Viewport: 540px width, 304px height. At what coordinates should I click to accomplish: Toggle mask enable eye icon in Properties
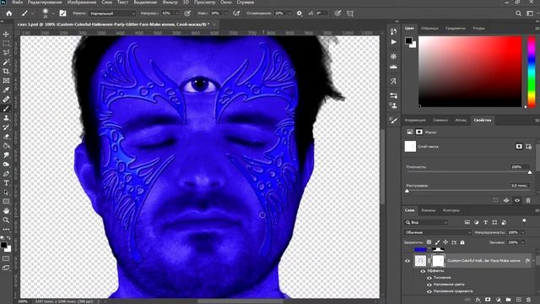pyautogui.click(x=517, y=200)
